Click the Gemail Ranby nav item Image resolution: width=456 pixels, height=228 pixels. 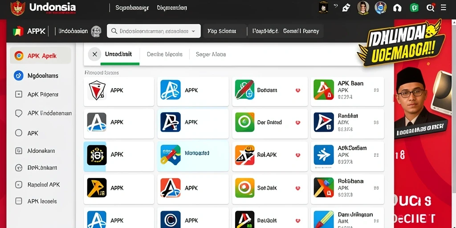tap(301, 31)
